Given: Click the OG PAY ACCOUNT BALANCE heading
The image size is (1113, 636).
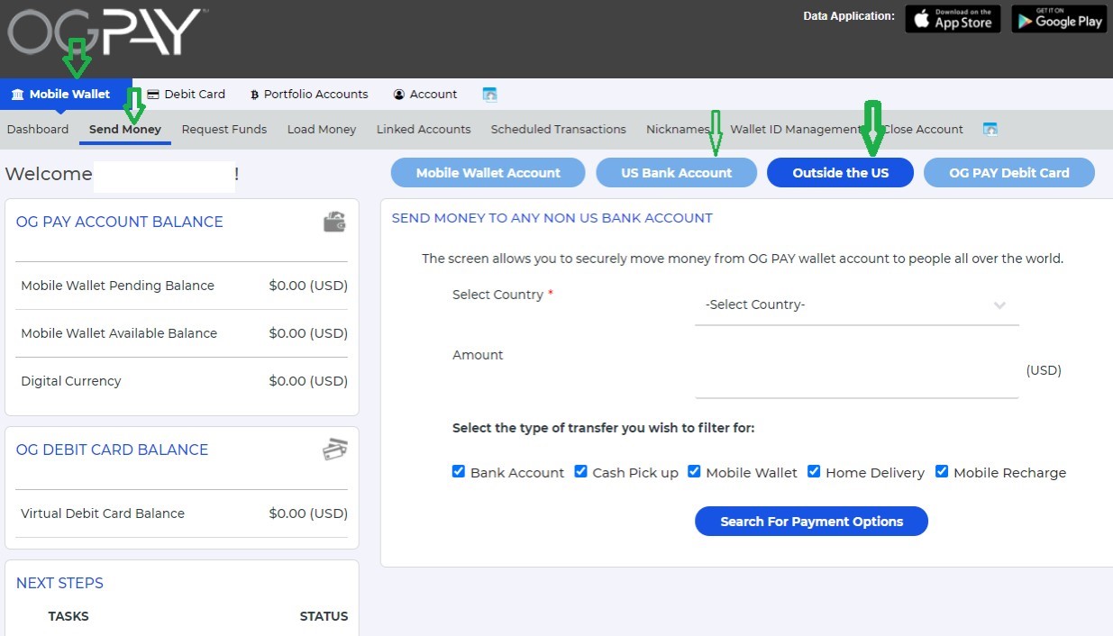Looking at the screenshot, I should click(120, 222).
